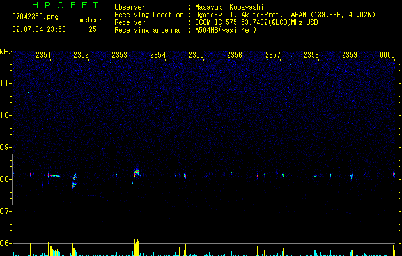This screenshot has width=402, height=256.
Task: Click the 0.9 kHz frequency label
Action: click(x=5, y=147)
